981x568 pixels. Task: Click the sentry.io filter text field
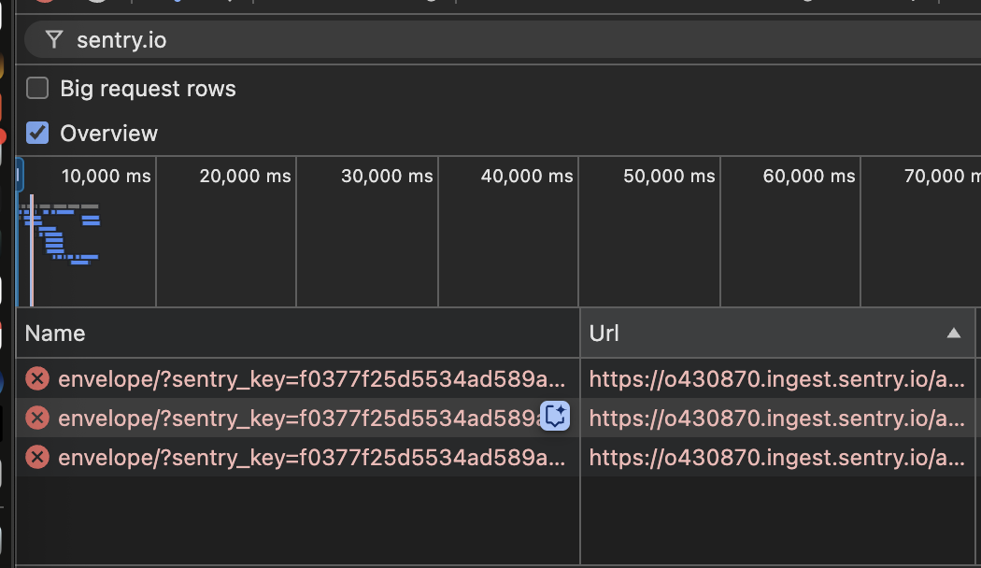(503, 40)
